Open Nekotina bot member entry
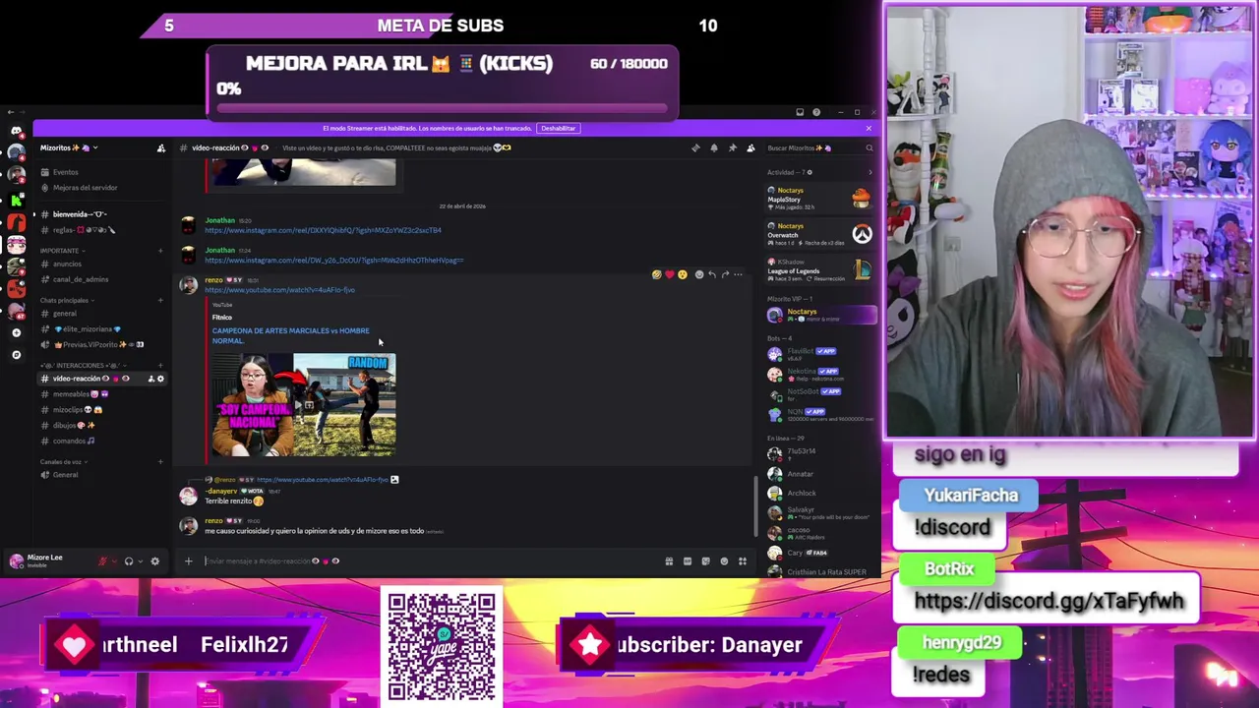 tap(820, 376)
